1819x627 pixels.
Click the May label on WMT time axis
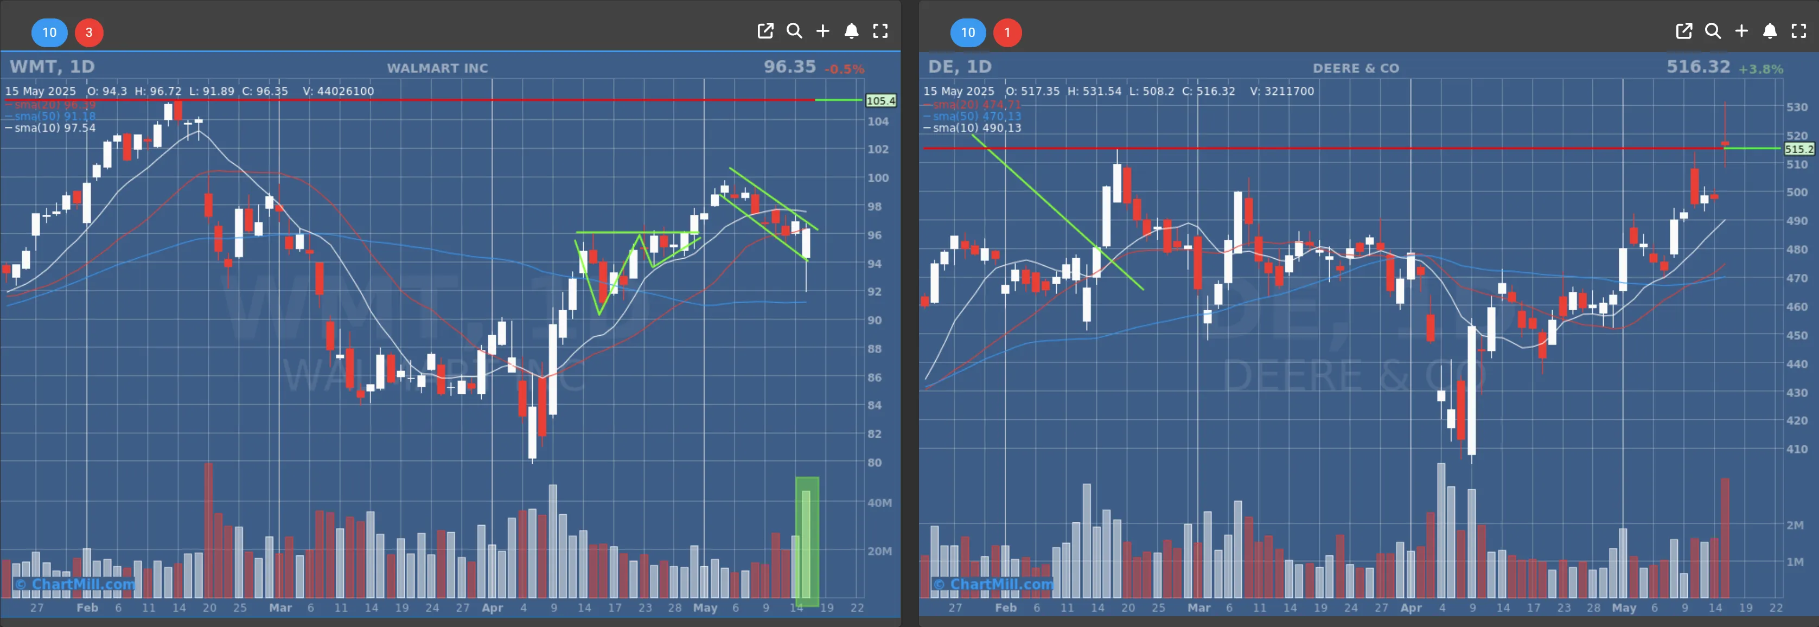click(705, 608)
